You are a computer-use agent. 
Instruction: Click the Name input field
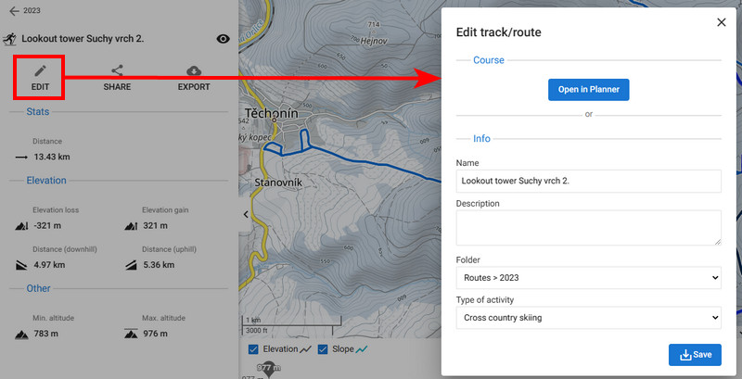click(x=588, y=181)
